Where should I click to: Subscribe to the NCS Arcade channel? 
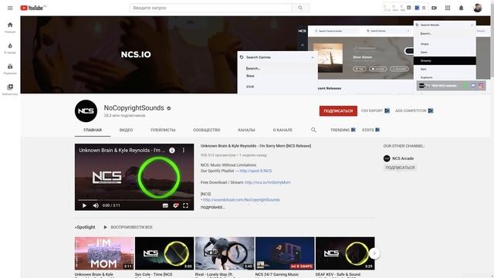pos(400,168)
